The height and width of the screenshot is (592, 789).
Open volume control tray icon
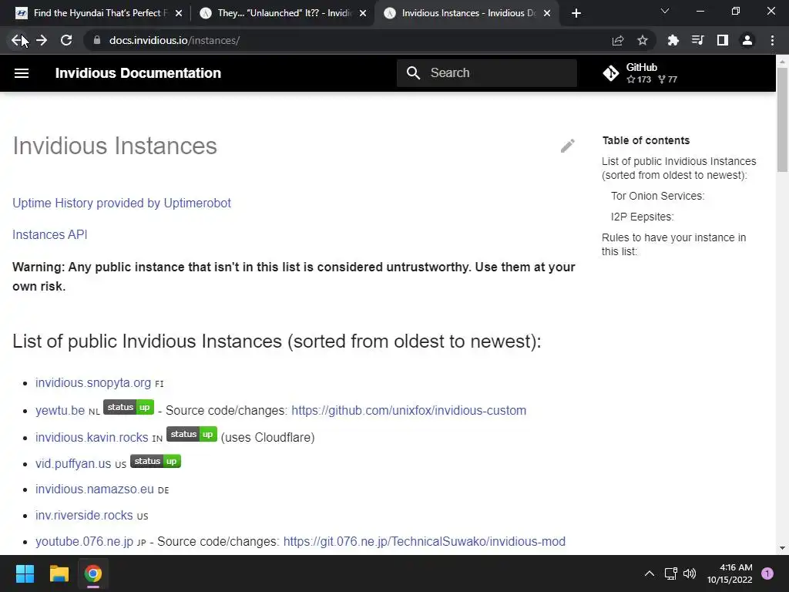point(690,573)
